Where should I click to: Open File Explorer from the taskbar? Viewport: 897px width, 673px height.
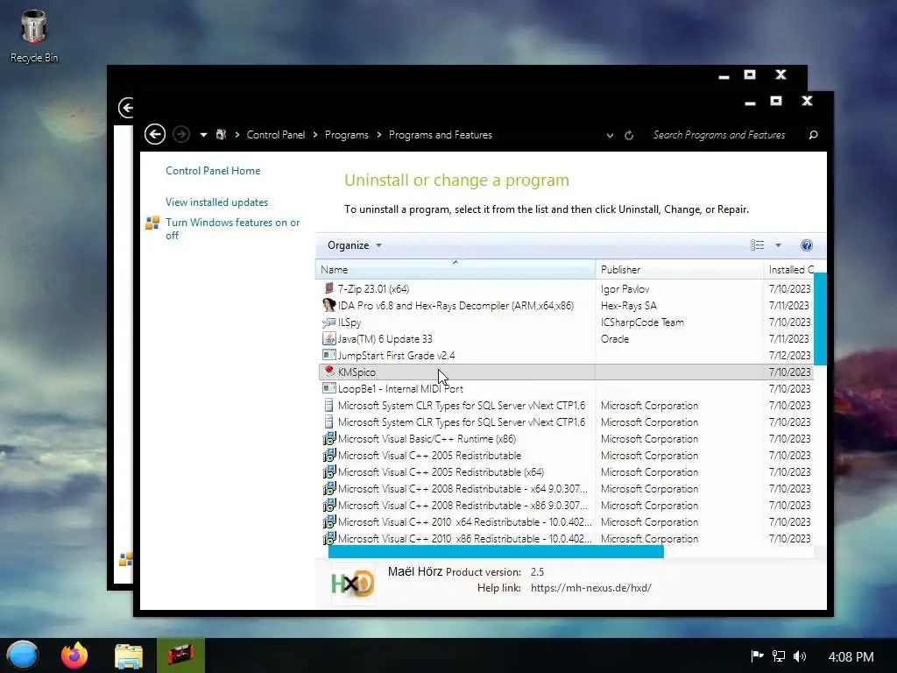point(129,655)
